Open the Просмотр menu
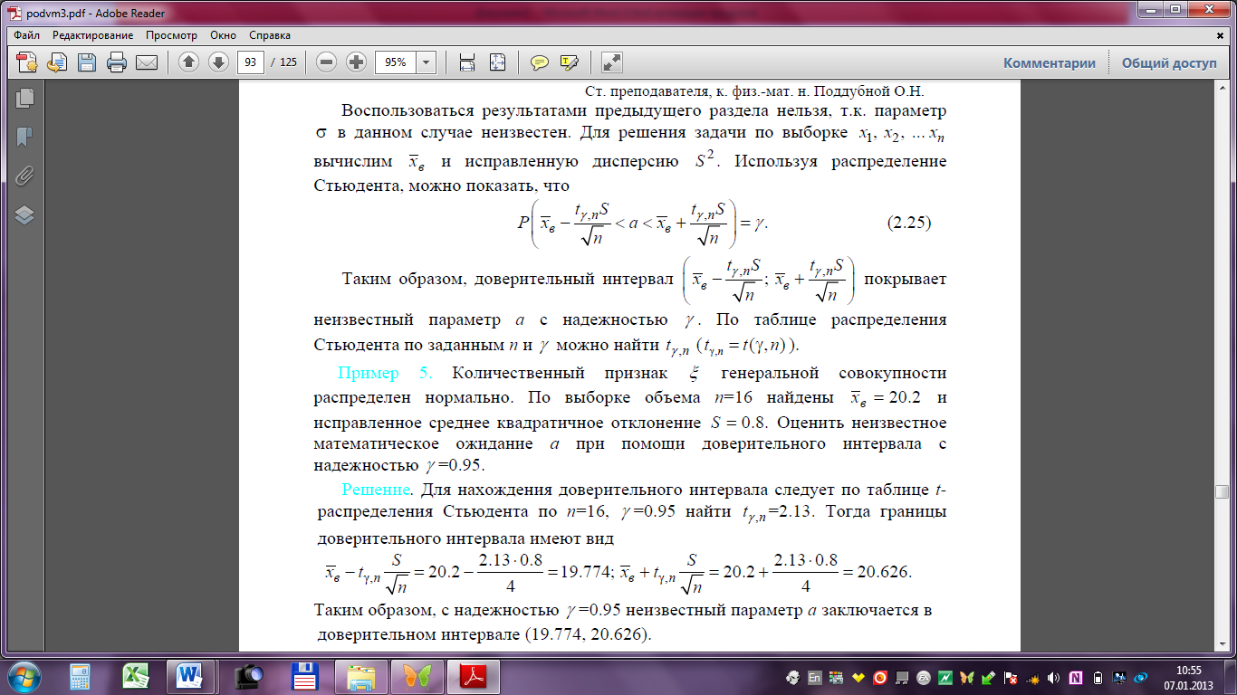Screen dimensions: 1237x695 (171, 35)
